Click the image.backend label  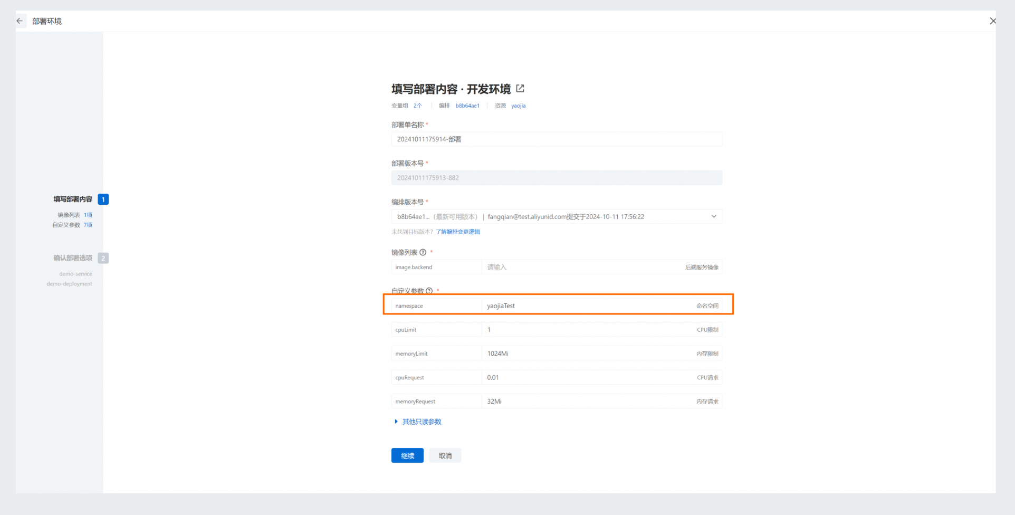[x=414, y=268]
